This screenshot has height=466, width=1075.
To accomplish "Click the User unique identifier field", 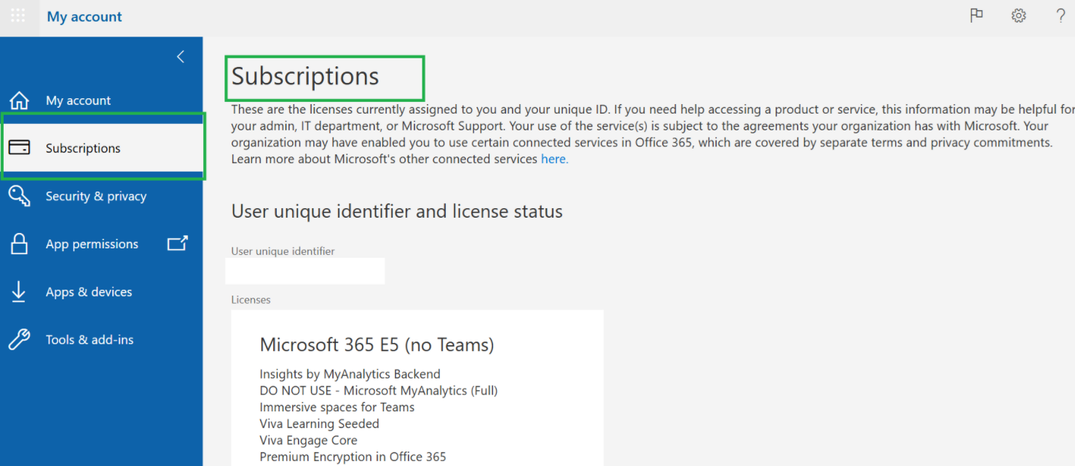I will (x=304, y=271).
